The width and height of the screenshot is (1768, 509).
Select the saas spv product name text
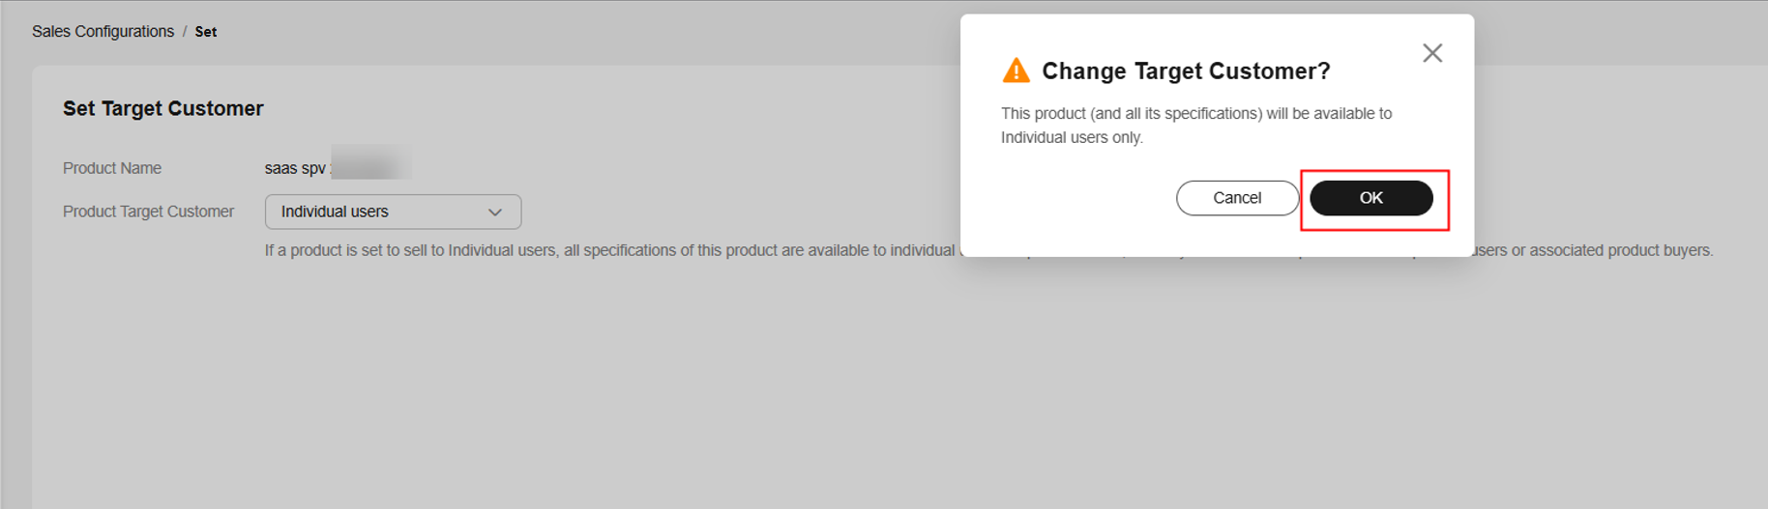(x=295, y=168)
